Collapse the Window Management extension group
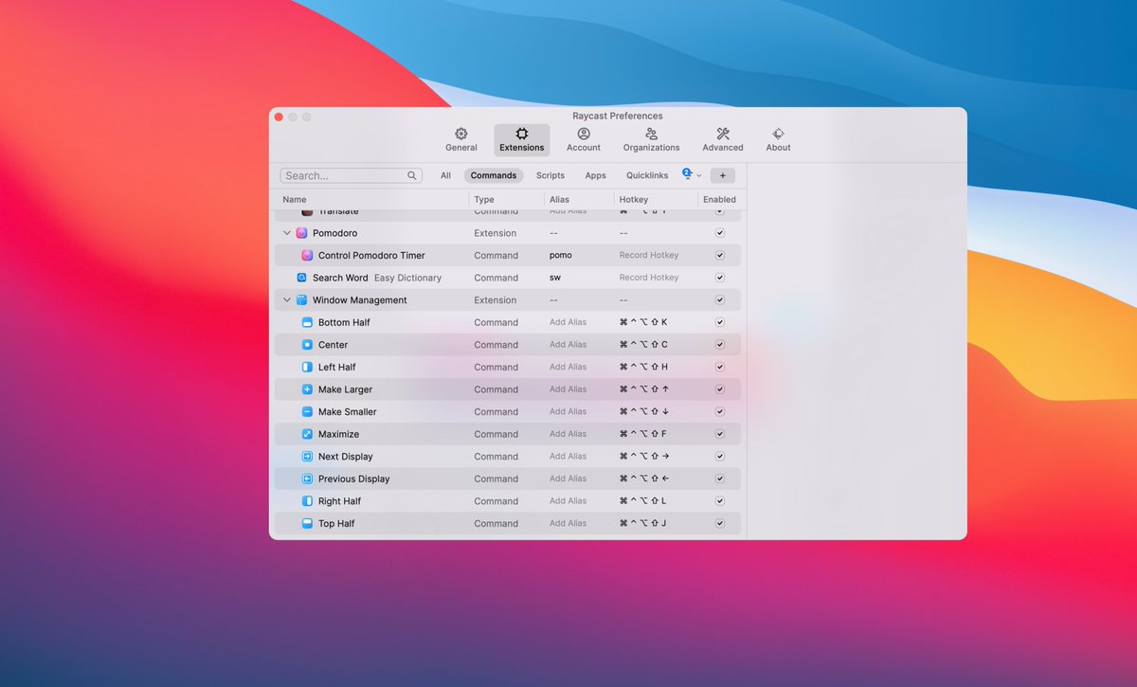 tap(287, 300)
